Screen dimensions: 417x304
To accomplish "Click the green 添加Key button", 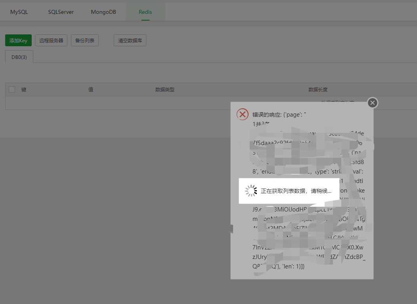I will [x=18, y=40].
